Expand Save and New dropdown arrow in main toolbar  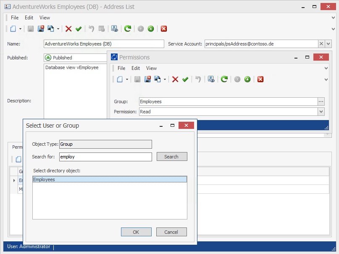point(58,29)
